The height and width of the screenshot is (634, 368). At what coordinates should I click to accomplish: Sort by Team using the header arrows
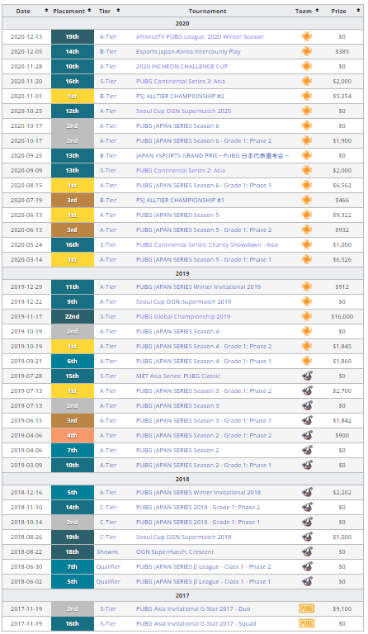click(x=317, y=10)
